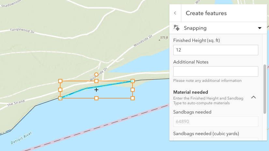Click the Snapping label text
The width and height of the screenshot is (269, 151).
coord(195,28)
